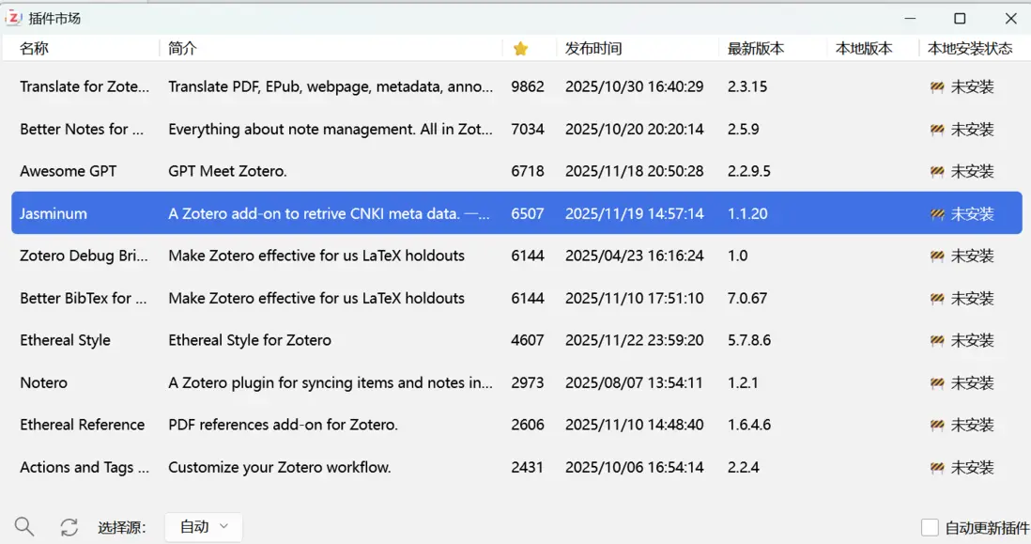This screenshot has height=544, width=1031.
Task: Click the 本地安装状态 column header
Action: 970,49
